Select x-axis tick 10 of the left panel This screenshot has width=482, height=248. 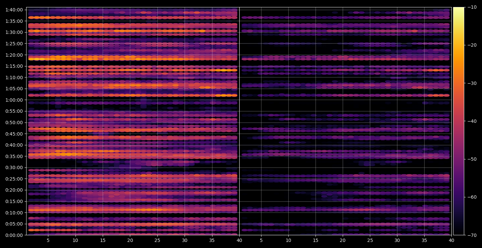75,241
